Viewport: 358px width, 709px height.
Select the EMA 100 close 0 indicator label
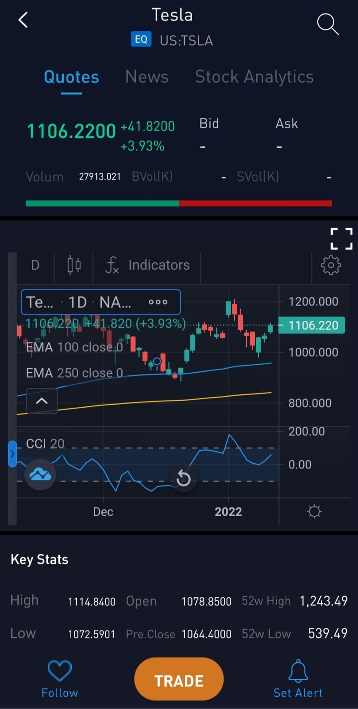[x=74, y=347]
